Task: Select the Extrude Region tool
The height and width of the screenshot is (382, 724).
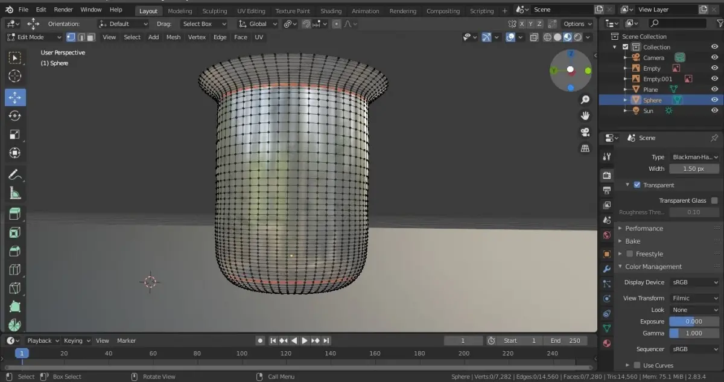Action: 15,214
